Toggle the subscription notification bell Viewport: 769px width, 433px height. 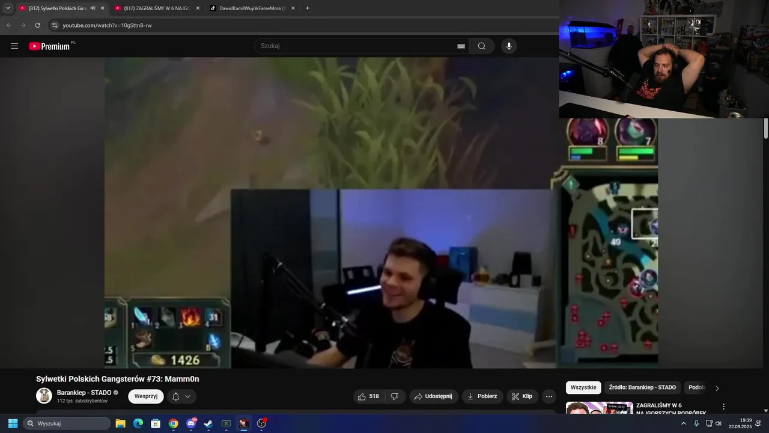coord(175,396)
